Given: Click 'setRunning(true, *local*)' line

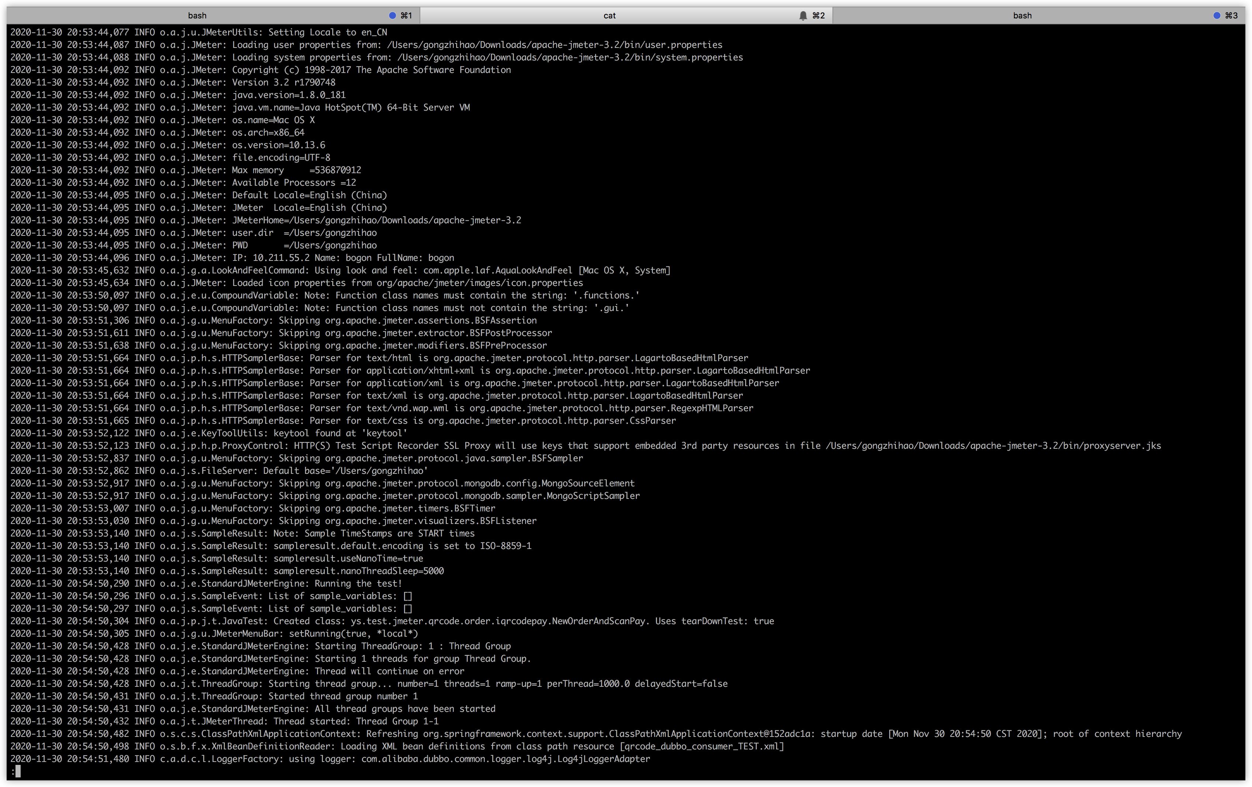Looking at the screenshot, I should 214,633.
